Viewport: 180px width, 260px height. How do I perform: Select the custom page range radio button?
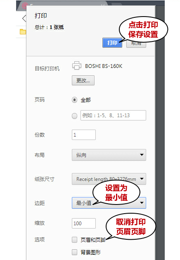coord(74,116)
